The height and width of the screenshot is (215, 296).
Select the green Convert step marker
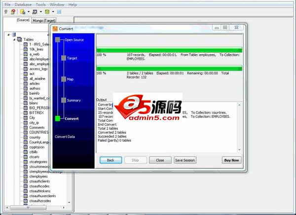coord(58,118)
